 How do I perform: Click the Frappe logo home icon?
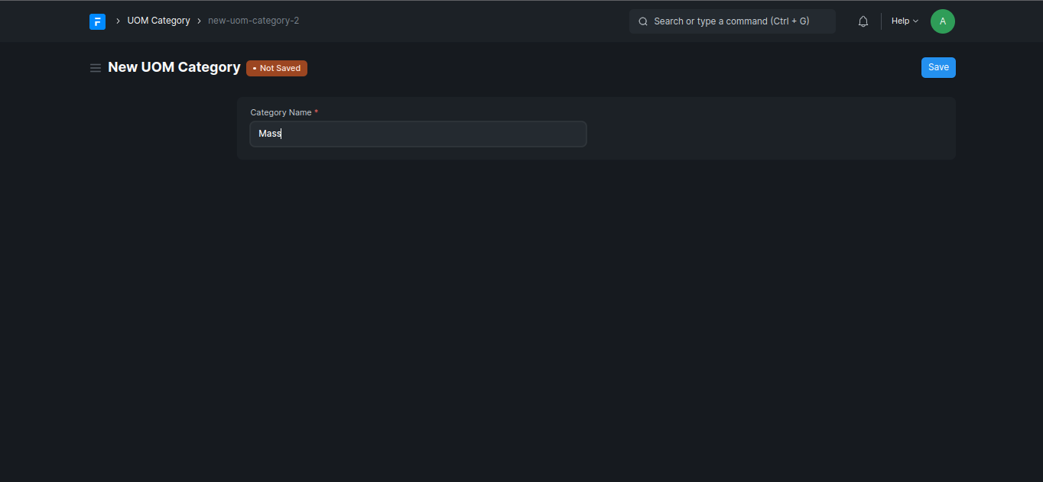(x=97, y=21)
